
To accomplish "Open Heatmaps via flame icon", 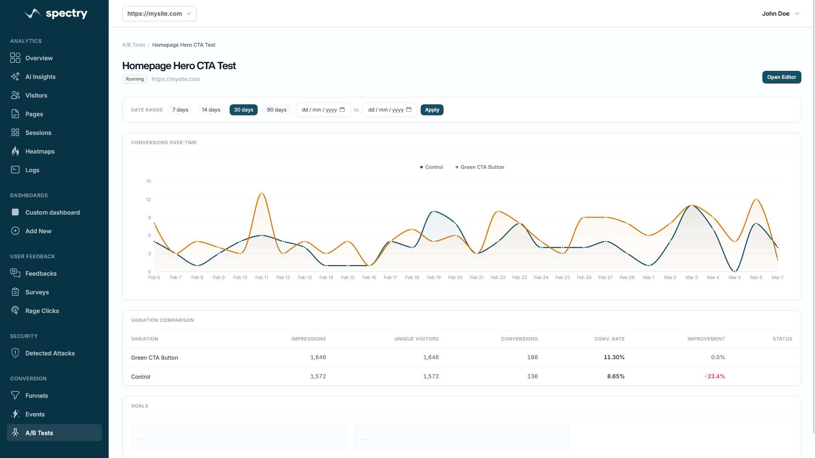I will tap(15, 151).
